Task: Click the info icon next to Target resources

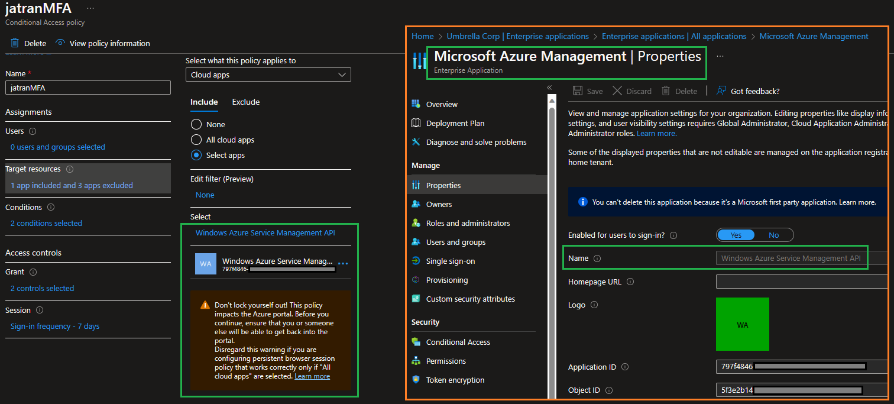Action: (70, 169)
